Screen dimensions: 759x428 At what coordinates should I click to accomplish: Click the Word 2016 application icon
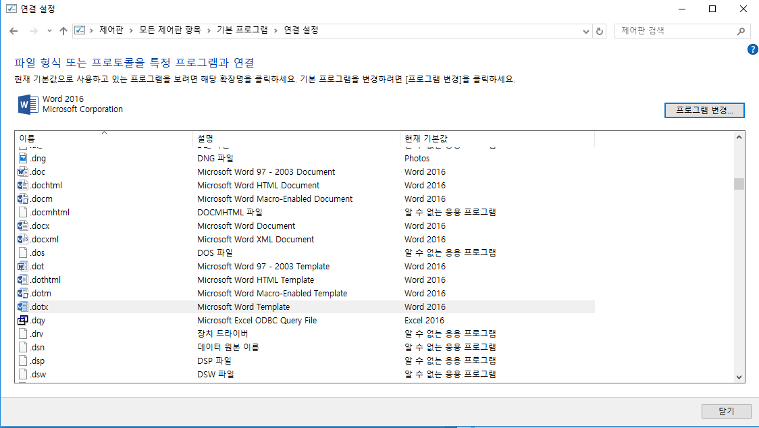tap(28, 105)
